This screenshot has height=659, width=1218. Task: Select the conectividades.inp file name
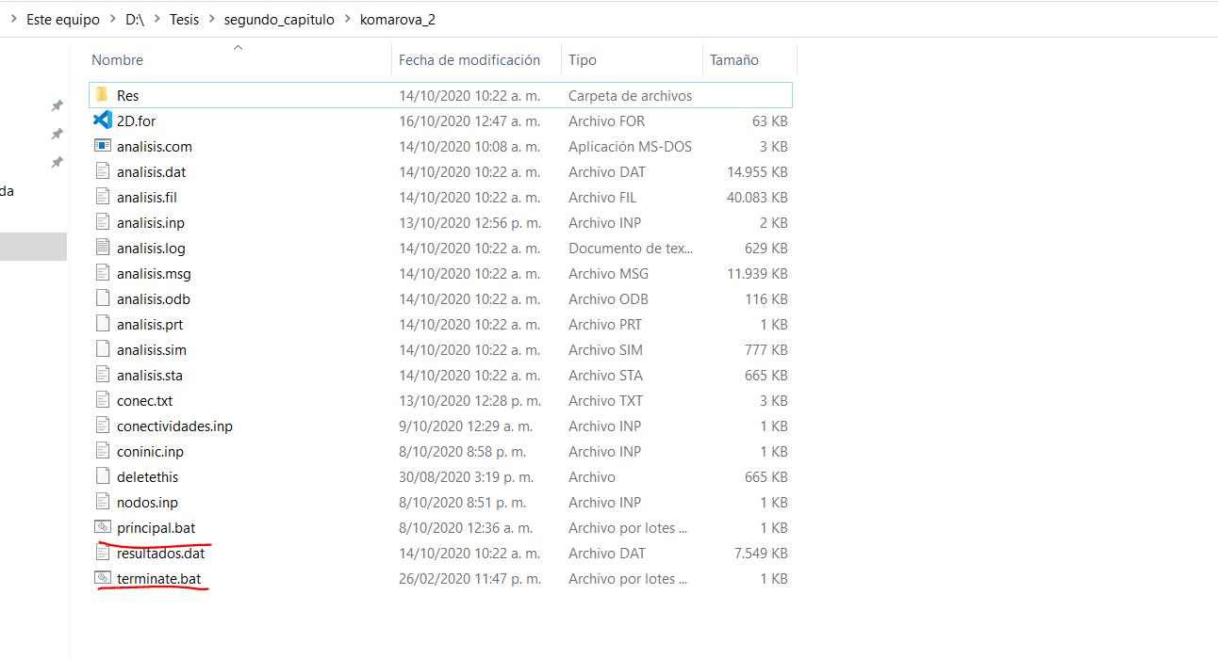[174, 426]
